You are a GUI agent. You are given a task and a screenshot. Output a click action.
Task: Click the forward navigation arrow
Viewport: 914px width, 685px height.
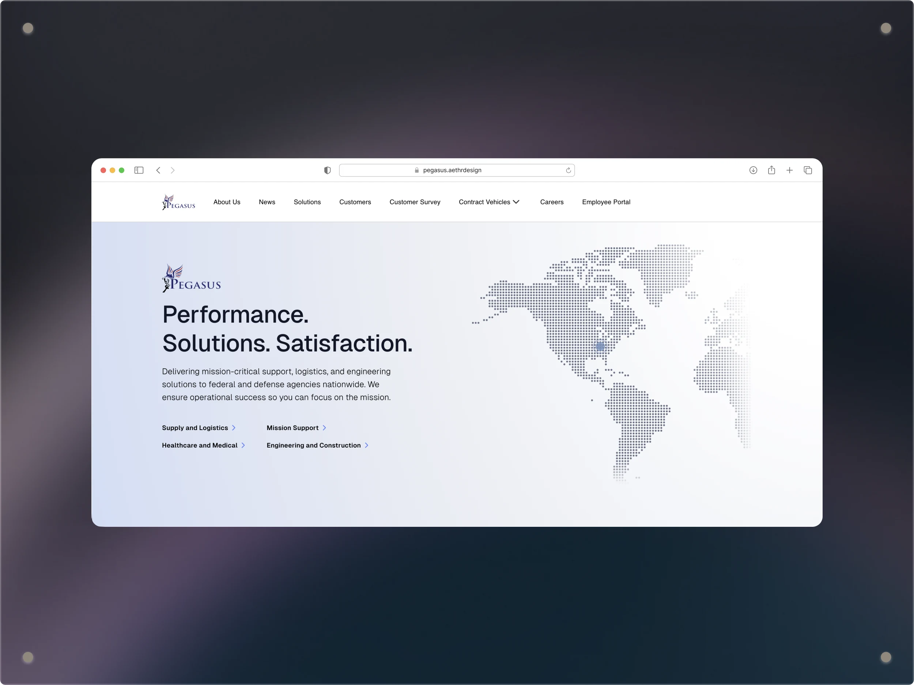coord(173,170)
